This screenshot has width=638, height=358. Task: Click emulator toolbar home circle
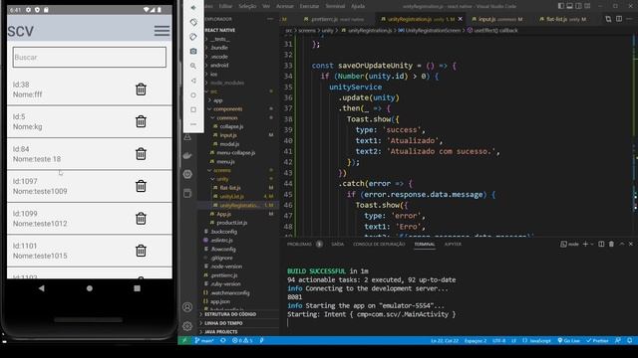tap(193, 95)
